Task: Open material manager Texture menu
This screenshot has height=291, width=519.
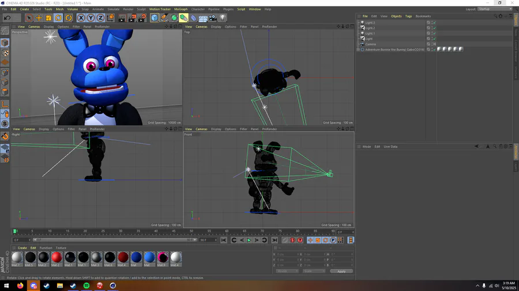Action: tap(61, 248)
